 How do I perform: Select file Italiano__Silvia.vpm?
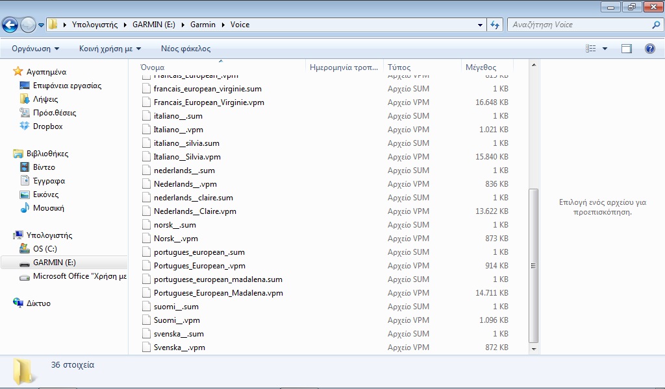[187, 157]
